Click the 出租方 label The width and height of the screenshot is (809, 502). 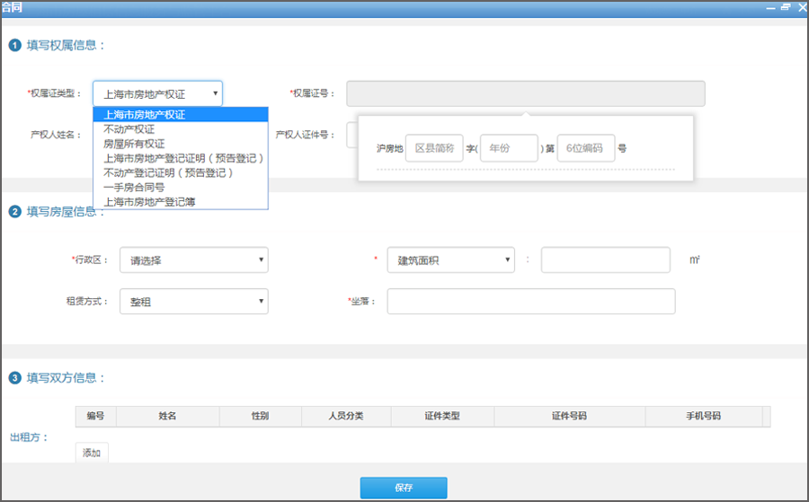pos(29,437)
